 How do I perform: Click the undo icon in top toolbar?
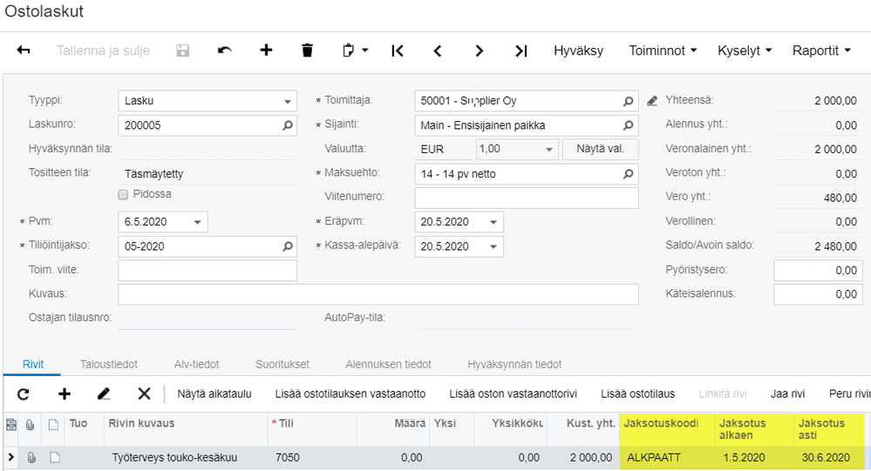coord(225,50)
